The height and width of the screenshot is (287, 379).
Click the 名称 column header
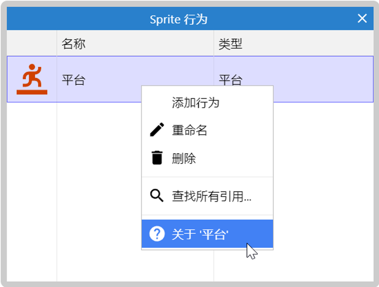[74, 44]
